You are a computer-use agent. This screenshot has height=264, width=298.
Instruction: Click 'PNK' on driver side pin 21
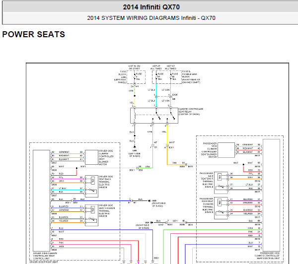pos(61,243)
